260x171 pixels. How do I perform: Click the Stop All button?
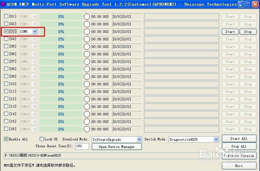[x=239, y=146]
